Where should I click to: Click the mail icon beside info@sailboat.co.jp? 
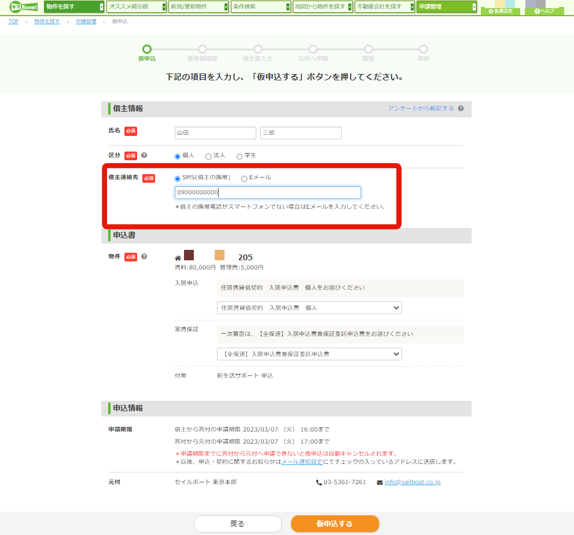pos(380,482)
